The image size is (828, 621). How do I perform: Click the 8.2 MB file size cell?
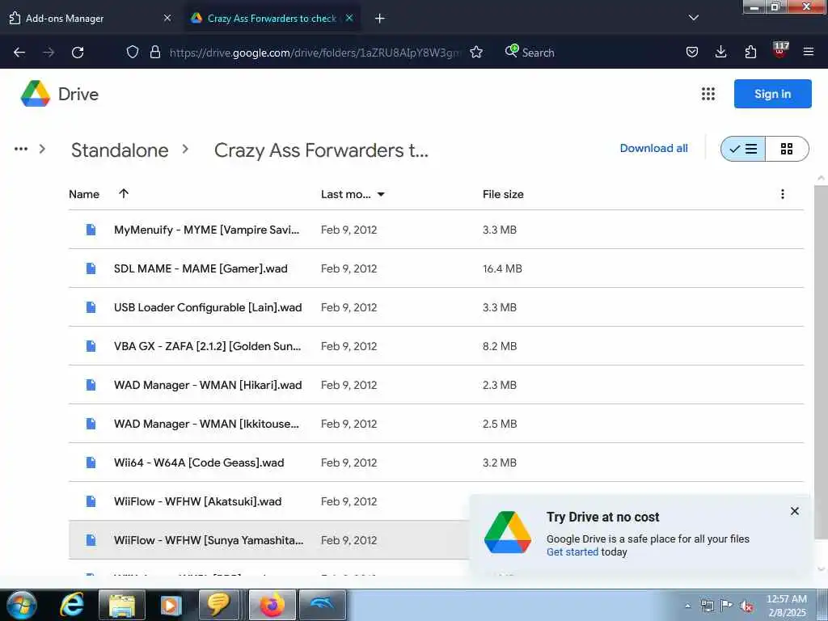(x=500, y=346)
